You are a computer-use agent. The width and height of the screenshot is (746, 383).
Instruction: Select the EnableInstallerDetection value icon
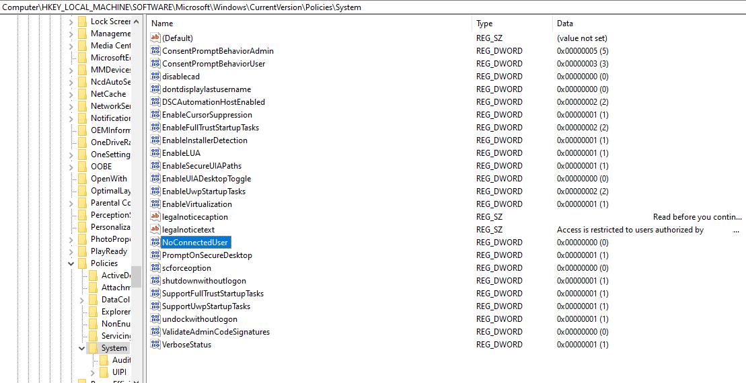coord(155,140)
